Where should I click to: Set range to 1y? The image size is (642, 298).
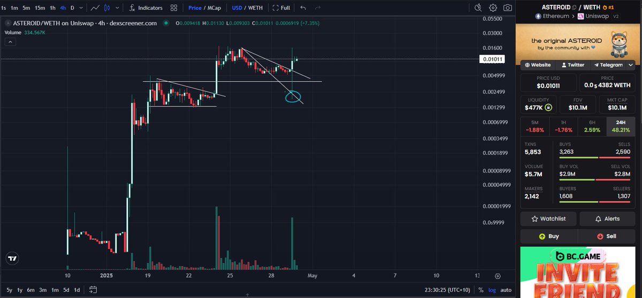[20, 290]
